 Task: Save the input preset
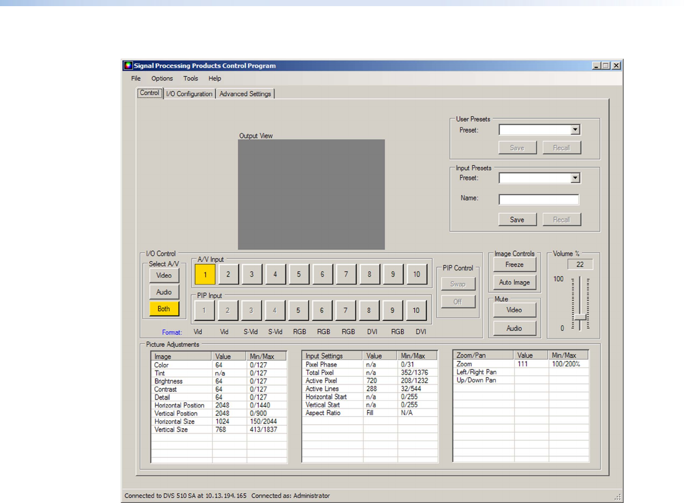point(517,220)
